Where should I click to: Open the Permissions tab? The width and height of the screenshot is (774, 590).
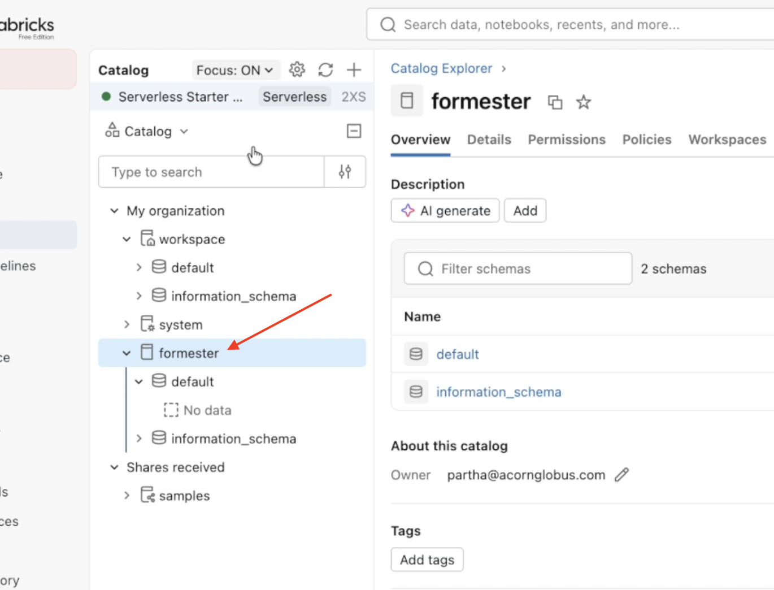pyautogui.click(x=567, y=140)
